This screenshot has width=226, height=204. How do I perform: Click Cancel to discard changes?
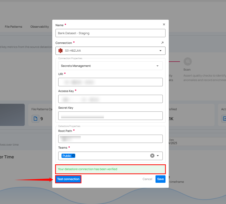pyautogui.click(x=147, y=179)
